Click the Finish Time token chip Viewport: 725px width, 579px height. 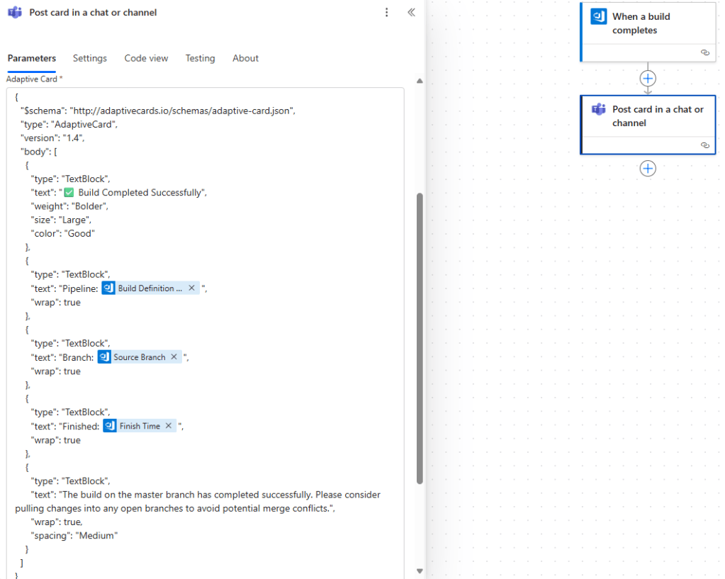[x=139, y=426]
